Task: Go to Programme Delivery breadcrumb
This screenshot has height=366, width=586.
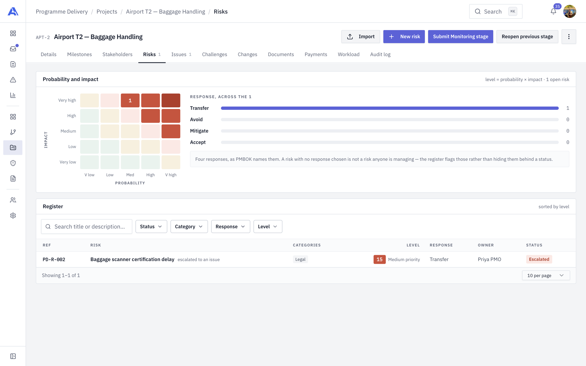Action: (x=62, y=12)
